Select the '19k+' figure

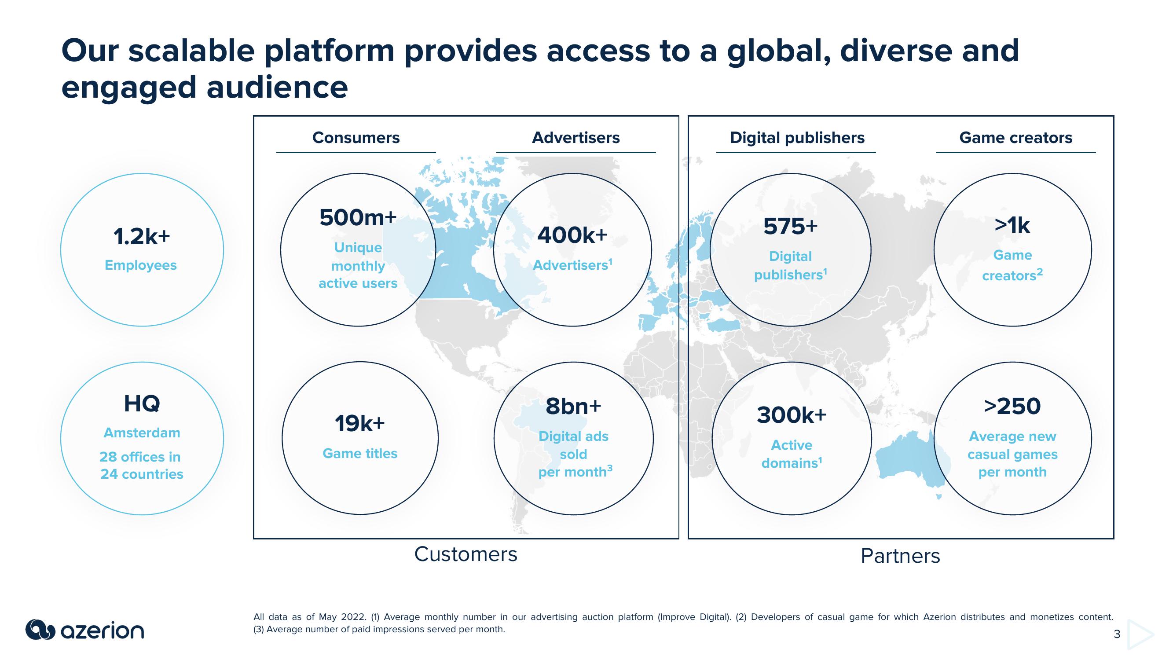click(x=360, y=424)
